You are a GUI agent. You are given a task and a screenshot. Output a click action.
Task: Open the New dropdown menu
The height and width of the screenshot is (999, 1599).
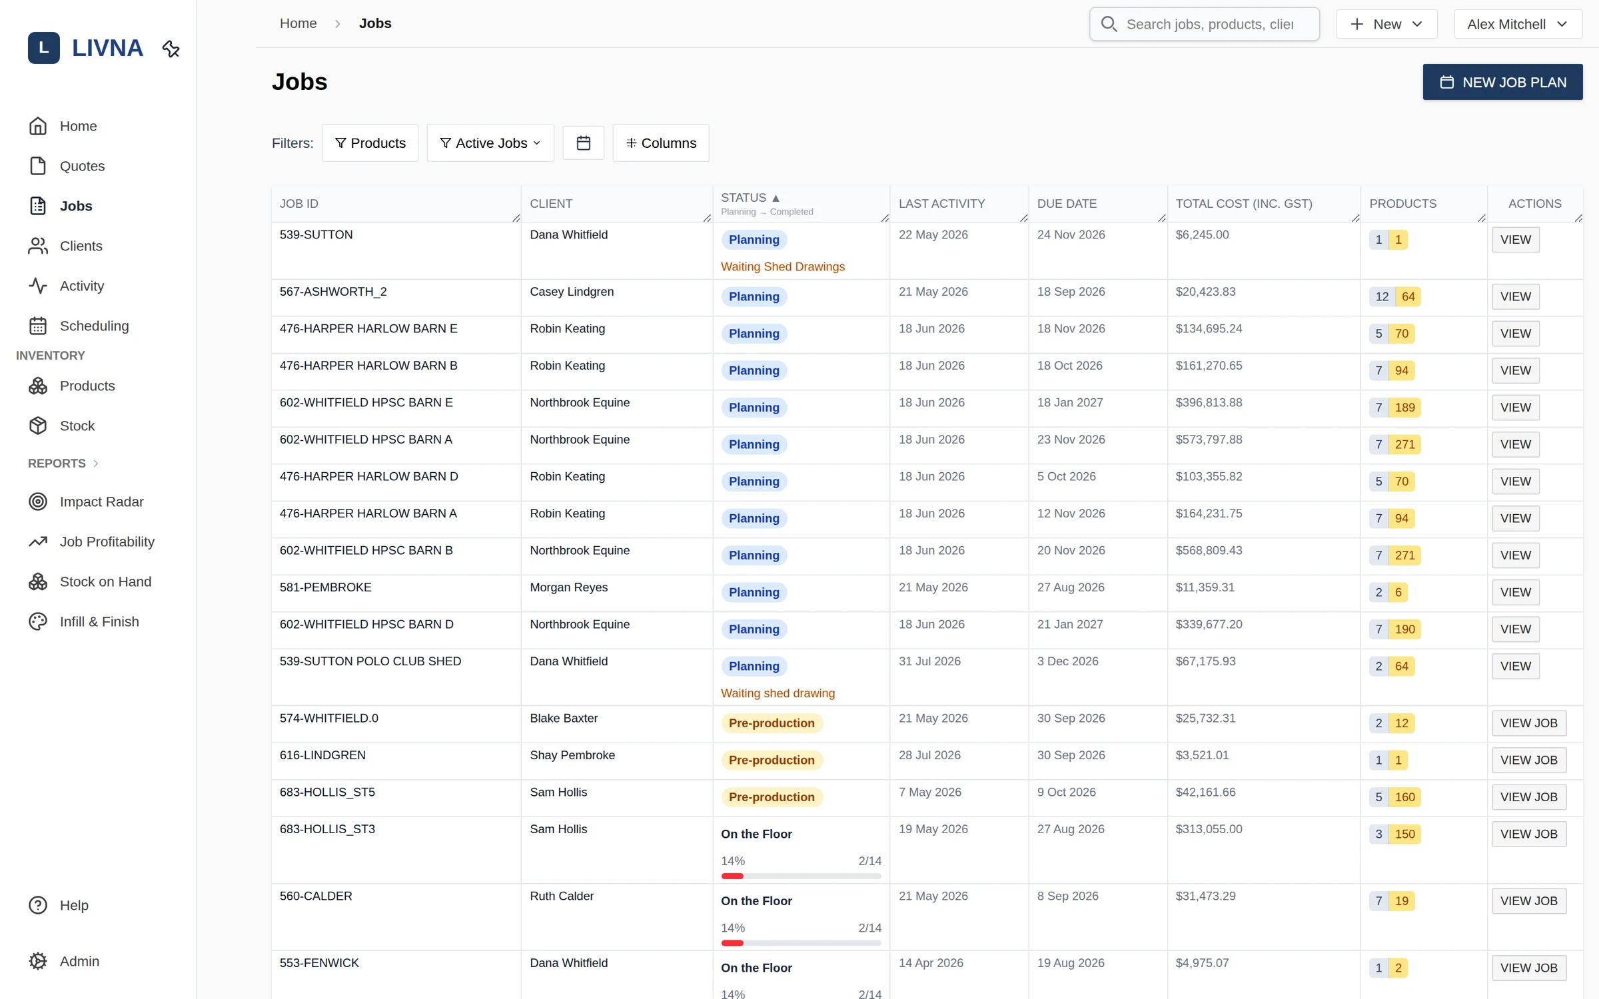click(x=1386, y=24)
